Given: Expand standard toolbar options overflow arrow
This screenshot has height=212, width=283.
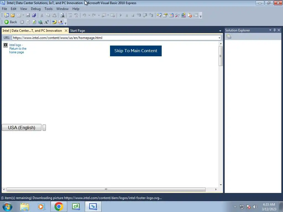Looking at the screenshot, I should (201, 16).
